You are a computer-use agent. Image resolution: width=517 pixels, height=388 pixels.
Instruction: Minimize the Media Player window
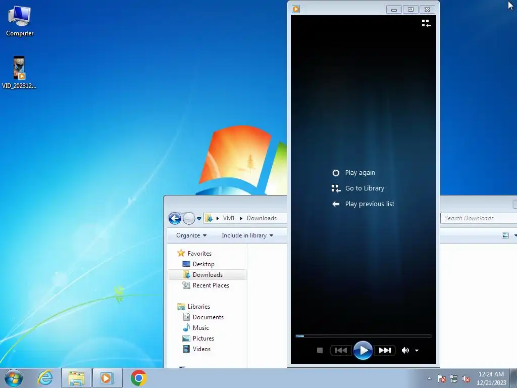coord(394,10)
